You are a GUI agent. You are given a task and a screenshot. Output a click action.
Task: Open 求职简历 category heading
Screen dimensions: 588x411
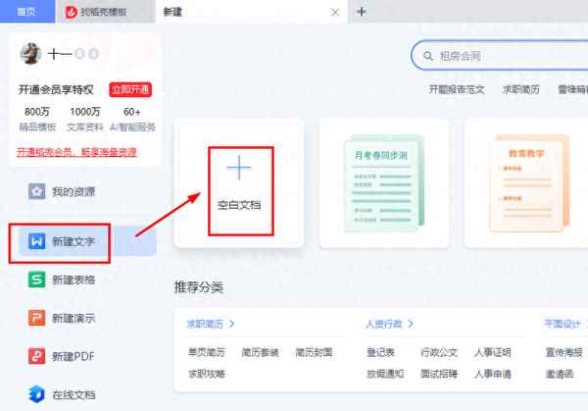point(205,324)
